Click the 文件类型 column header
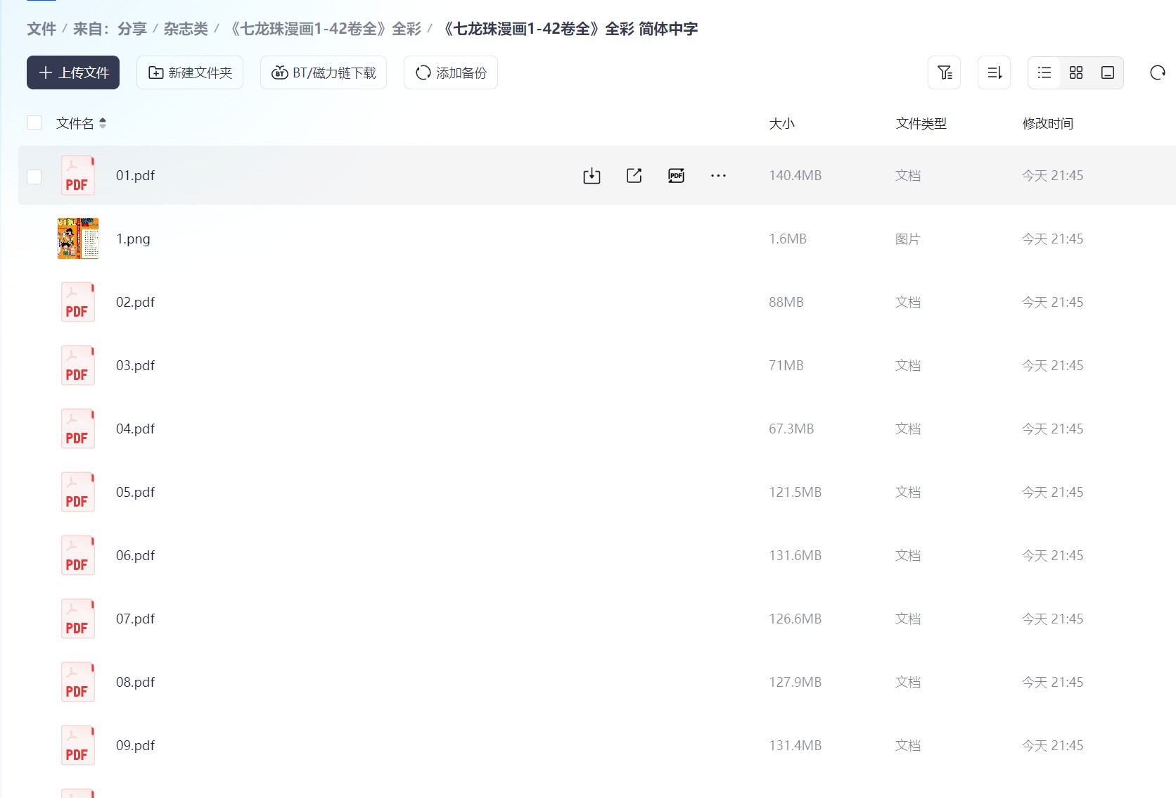The height and width of the screenshot is (798, 1176). 921,124
